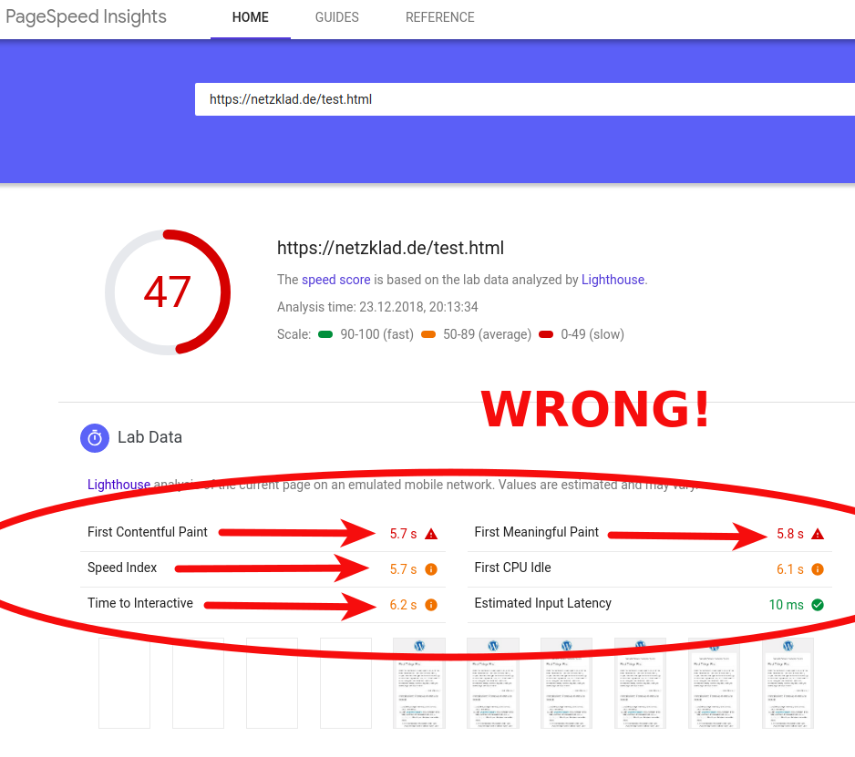The image size is (855, 757).
Task: Select the First Meaningful Paint label
Action: (x=537, y=533)
